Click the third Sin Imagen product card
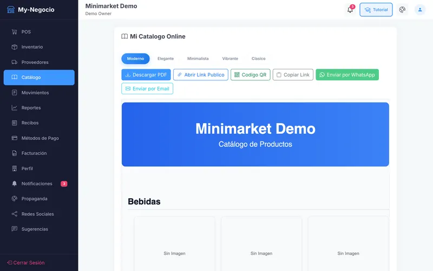433x271 pixels. [348, 243]
